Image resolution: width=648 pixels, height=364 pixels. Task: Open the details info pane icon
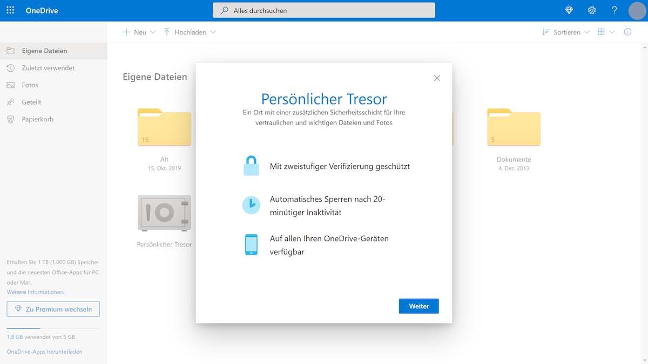(x=627, y=32)
